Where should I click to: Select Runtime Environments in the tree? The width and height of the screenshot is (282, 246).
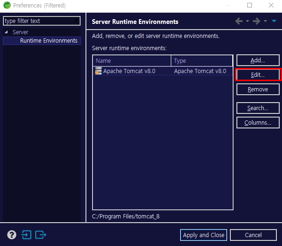42,41
